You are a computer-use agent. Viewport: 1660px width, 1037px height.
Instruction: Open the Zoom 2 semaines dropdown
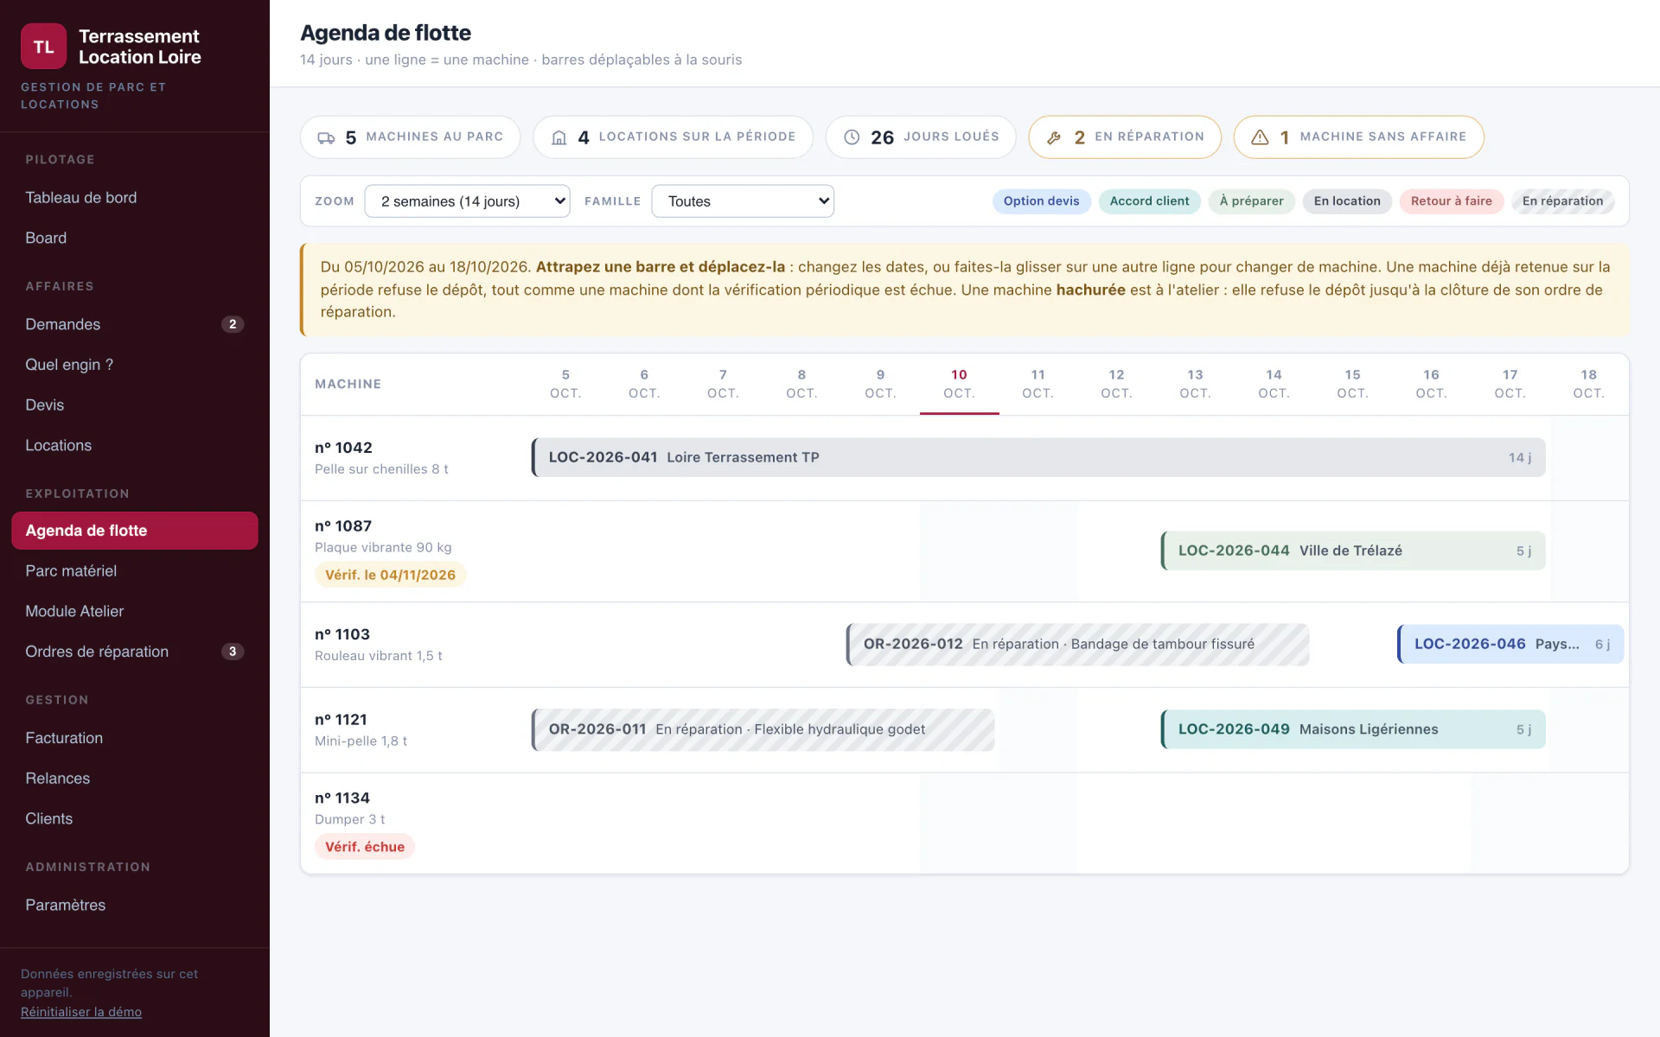[467, 201]
